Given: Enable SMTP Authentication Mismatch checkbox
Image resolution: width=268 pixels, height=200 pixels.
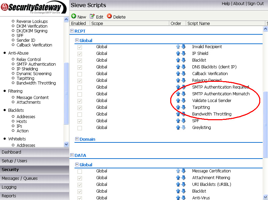Looking at the screenshot, I should [x=80, y=94].
